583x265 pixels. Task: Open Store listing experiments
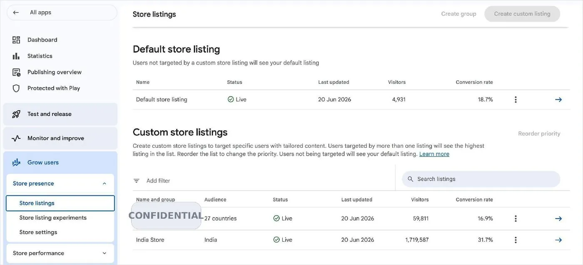coord(53,218)
